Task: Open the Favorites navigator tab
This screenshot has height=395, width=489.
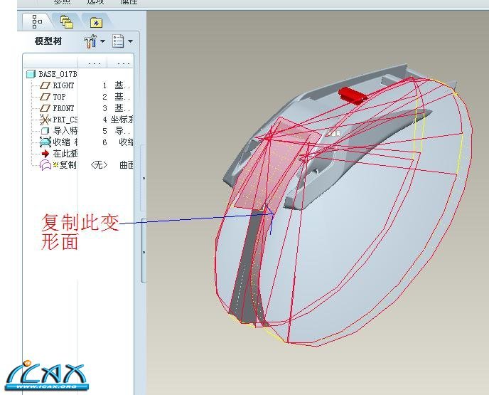Action: [x=97, y=23]
